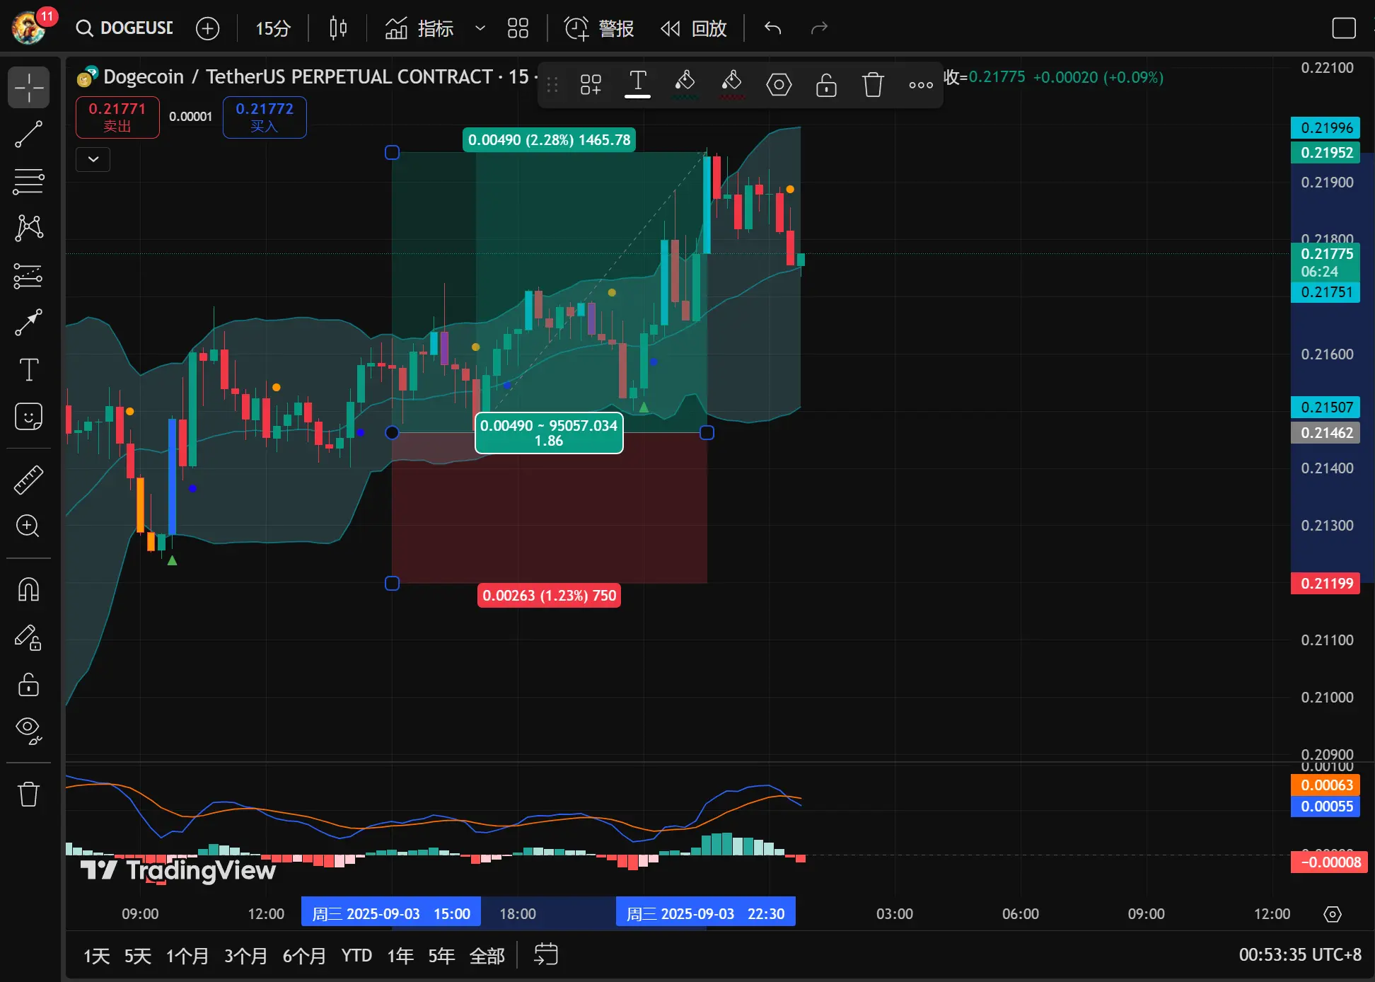1375x982 pixels.
Task: Open position drawing settings hexagon
Action: (779, 85)
